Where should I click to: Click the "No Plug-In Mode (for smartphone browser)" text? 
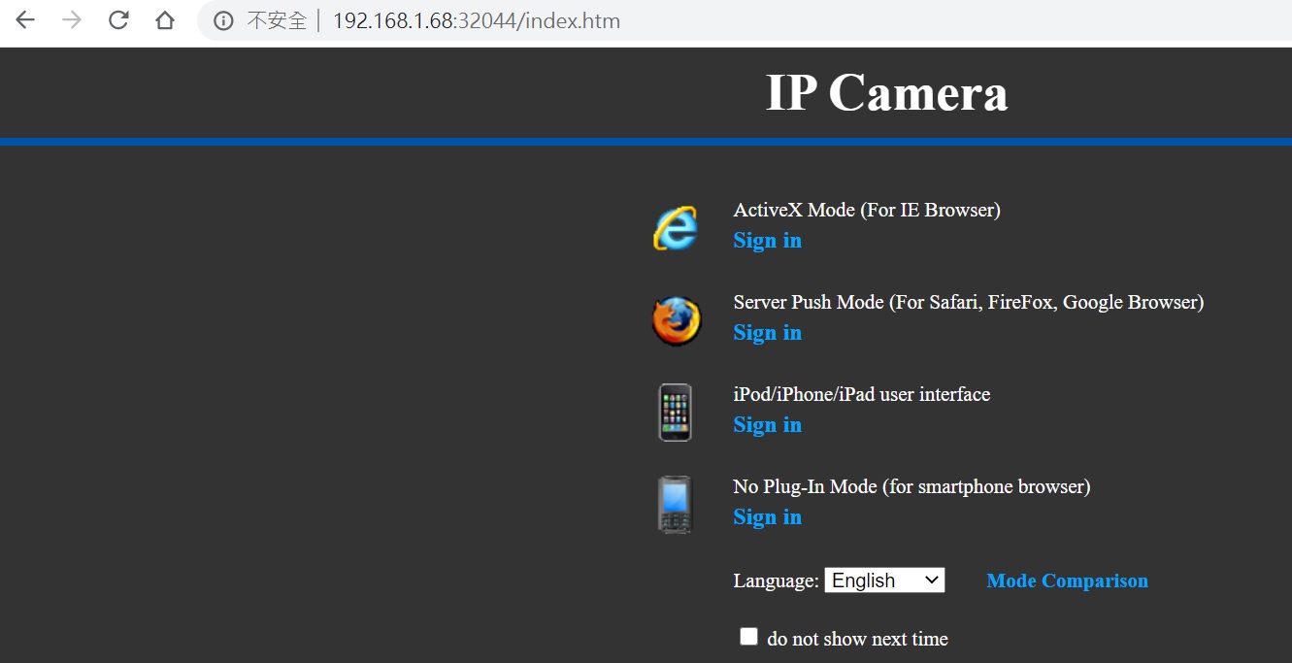[911, 486]
